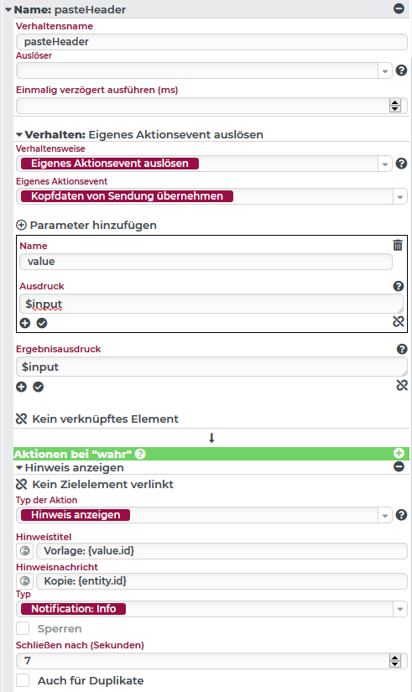Open the Verhaltensweise dropdown arrow
Viewport: 412px width, 692px height.
click(385, 164)
